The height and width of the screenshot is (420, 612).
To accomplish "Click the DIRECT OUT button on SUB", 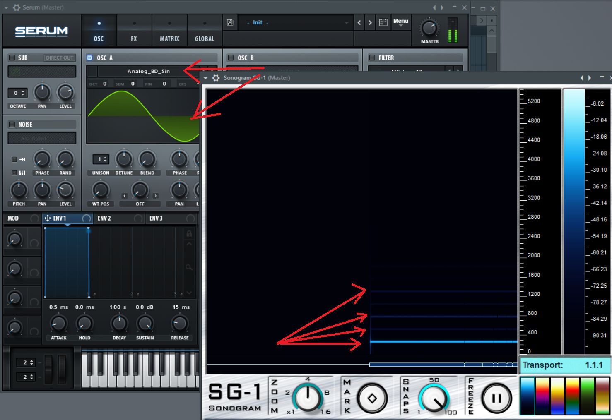I will [x=59, y=58].
